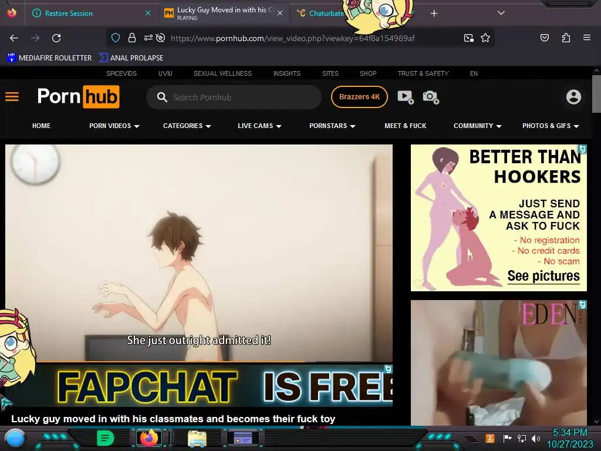
Task: Click the address bar URL field
Action: 292,38
